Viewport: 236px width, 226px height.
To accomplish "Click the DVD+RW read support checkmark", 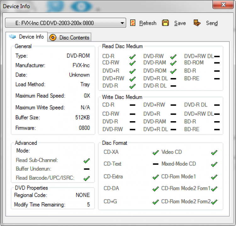I will (132, 79).
